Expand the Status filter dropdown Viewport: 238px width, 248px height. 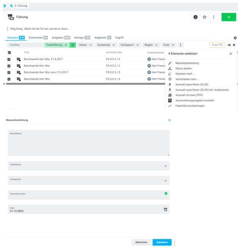(85, 45)
